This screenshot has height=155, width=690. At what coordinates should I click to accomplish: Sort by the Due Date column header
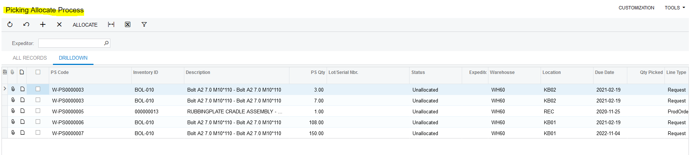604,72
